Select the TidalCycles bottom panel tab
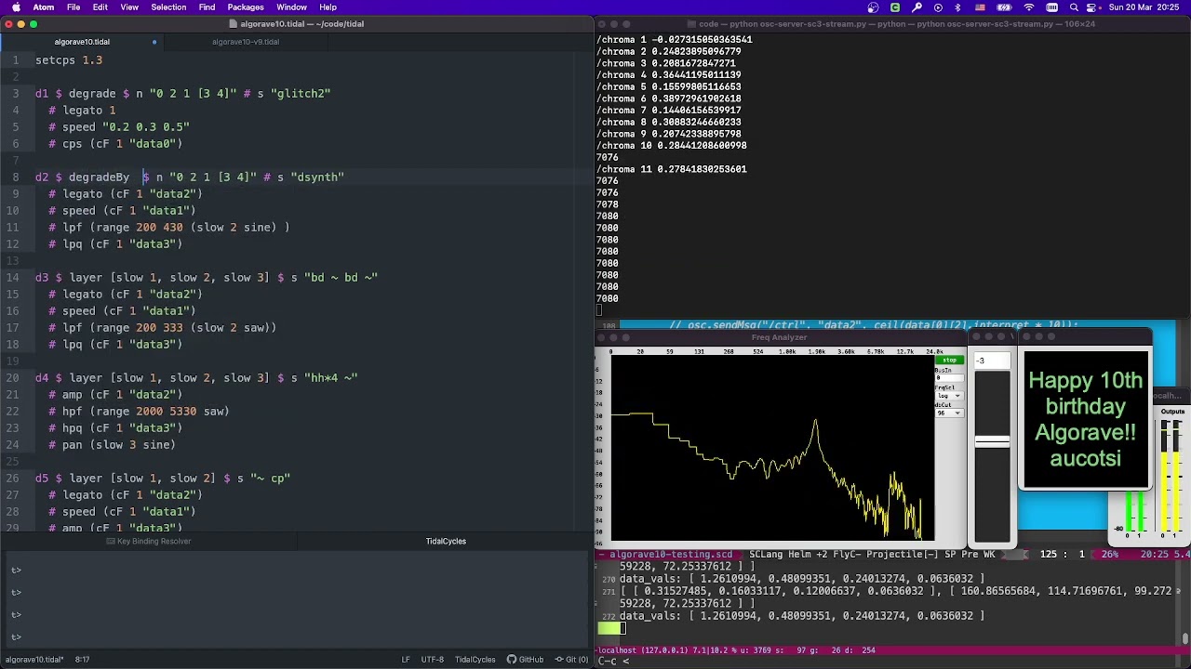The image size is (1191, 669). click(x=446, y=541)
